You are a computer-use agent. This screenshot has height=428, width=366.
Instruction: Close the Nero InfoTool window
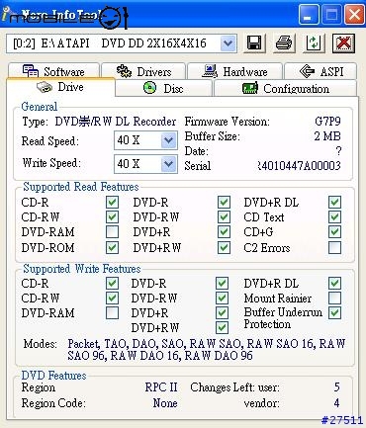pos(354,15)
